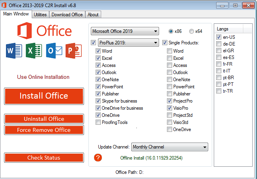Uncheck Access under ProPlus 2019
Viewport: 257px width, 179px height.
(98, 65)
